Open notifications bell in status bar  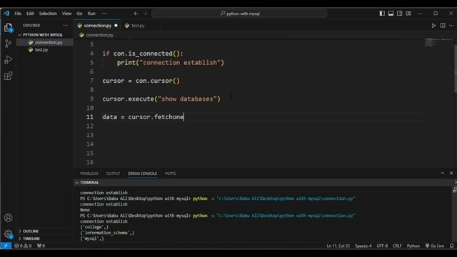coord(451,246)
